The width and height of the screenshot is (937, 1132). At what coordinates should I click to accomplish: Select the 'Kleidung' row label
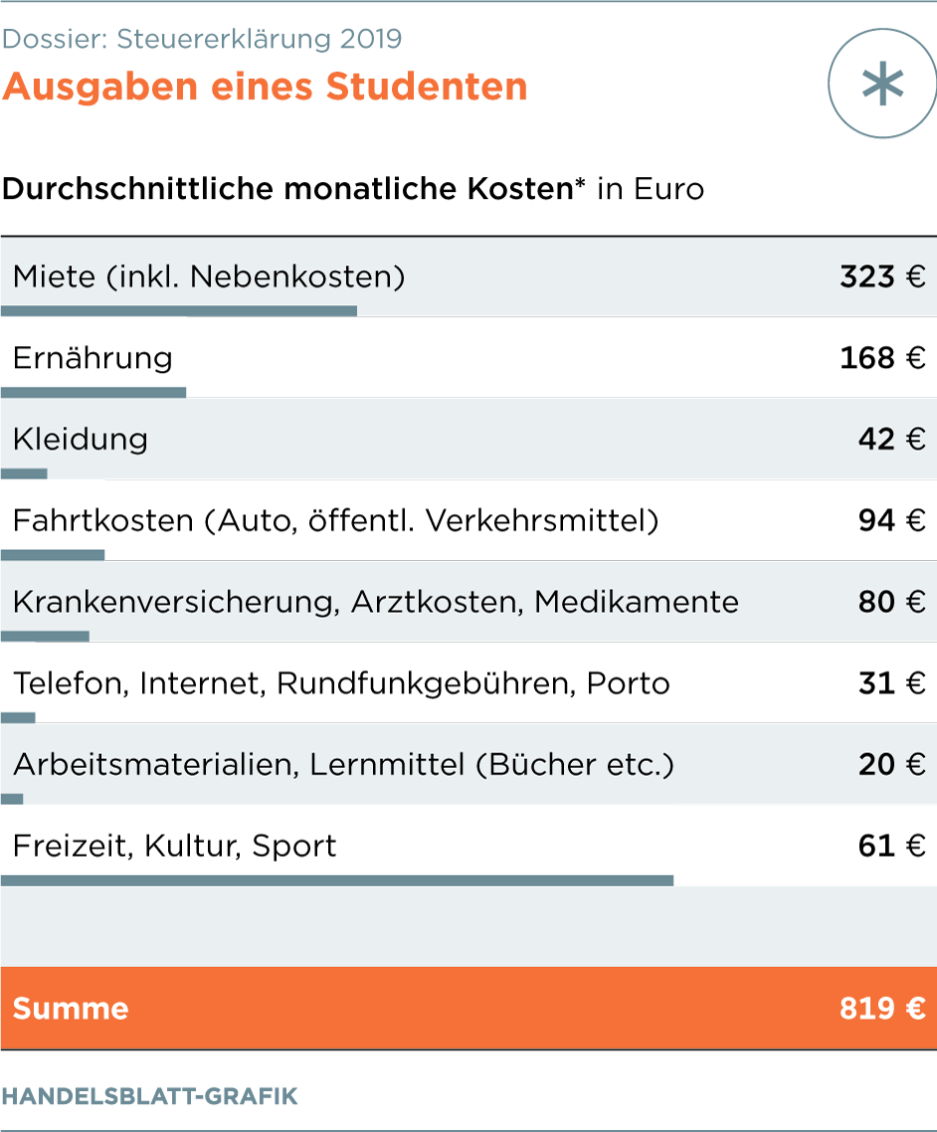pos(81,440)
